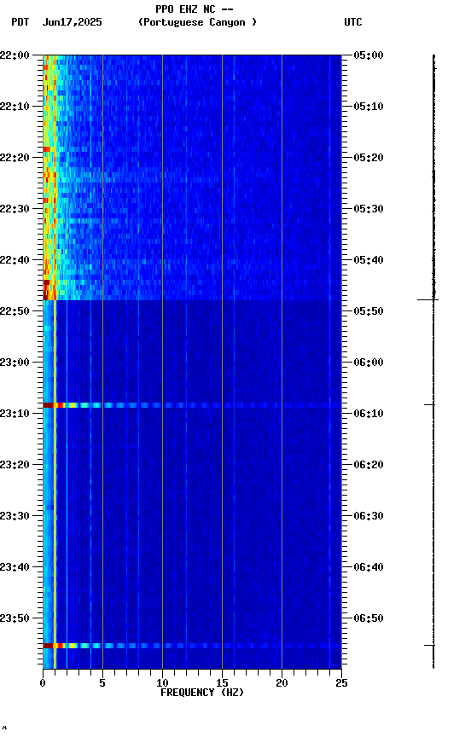Click the 22:30 PDT time label

pos(15,209)
